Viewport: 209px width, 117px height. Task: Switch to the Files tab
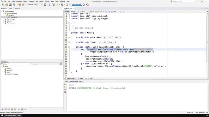coord(11,9)
